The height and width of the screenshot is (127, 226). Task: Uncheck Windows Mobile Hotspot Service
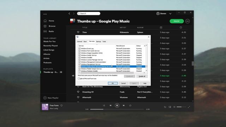pyautogui.click(x=79, y=69)
